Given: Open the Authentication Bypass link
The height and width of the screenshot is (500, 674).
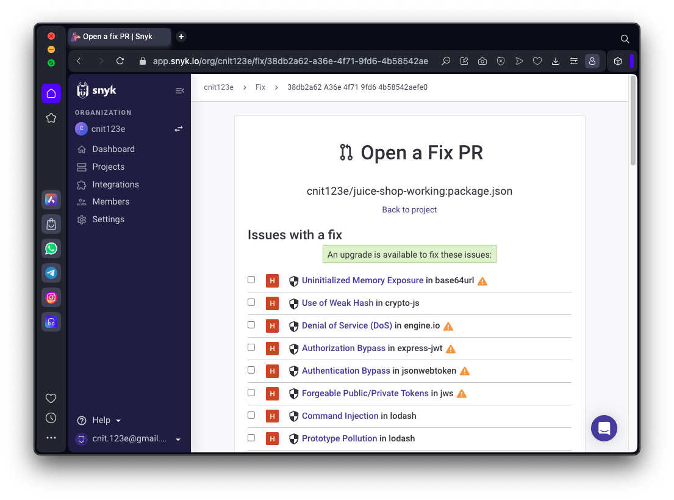Looking at the screenshot, I should coord(346,371).
